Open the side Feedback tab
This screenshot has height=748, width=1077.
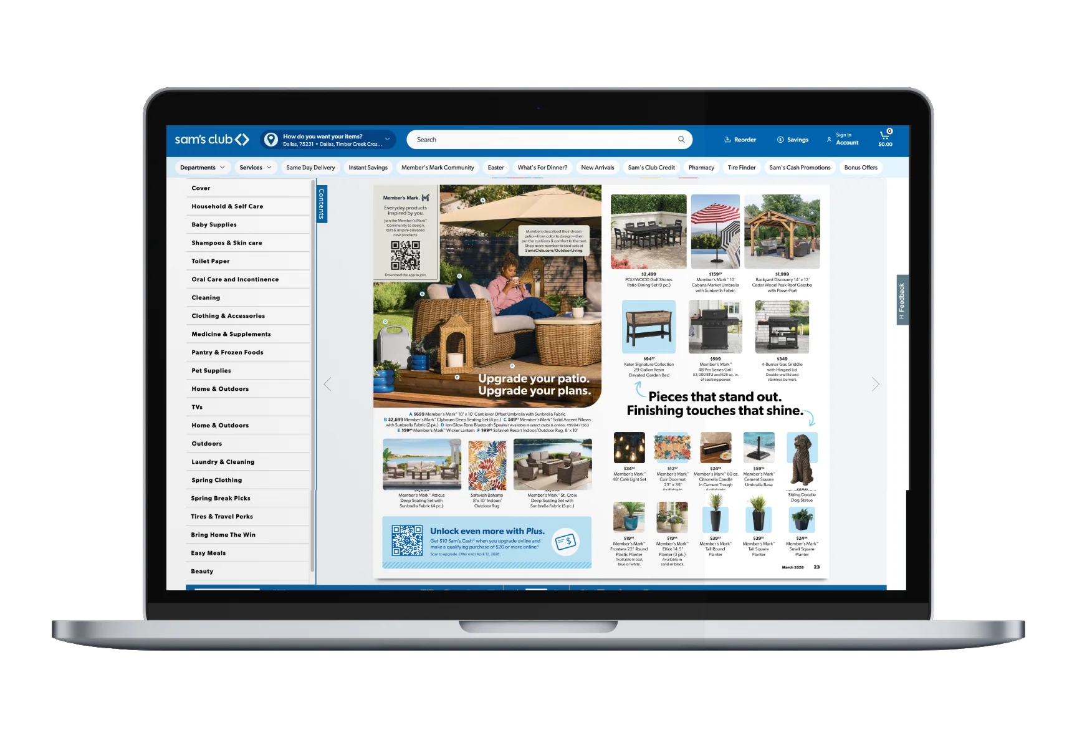click(902, 299)
